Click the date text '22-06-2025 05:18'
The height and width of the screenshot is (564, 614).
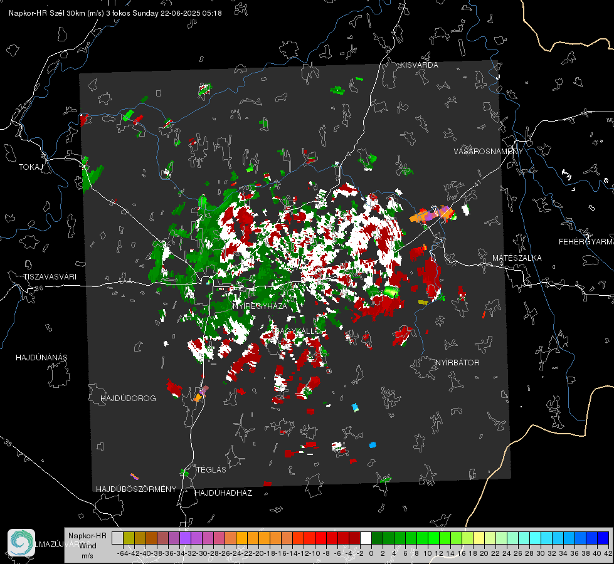tap(191, 13)
